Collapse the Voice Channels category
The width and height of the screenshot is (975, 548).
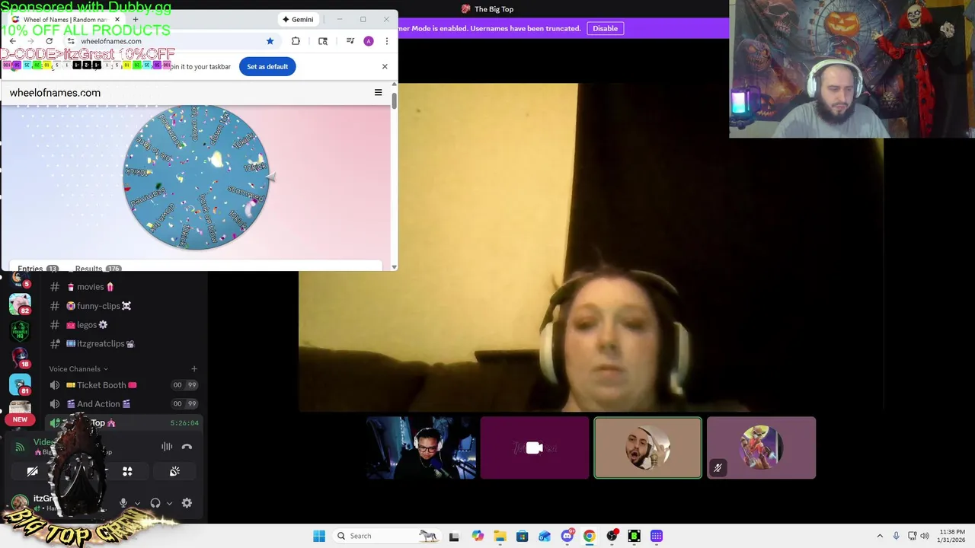(78, 369)
